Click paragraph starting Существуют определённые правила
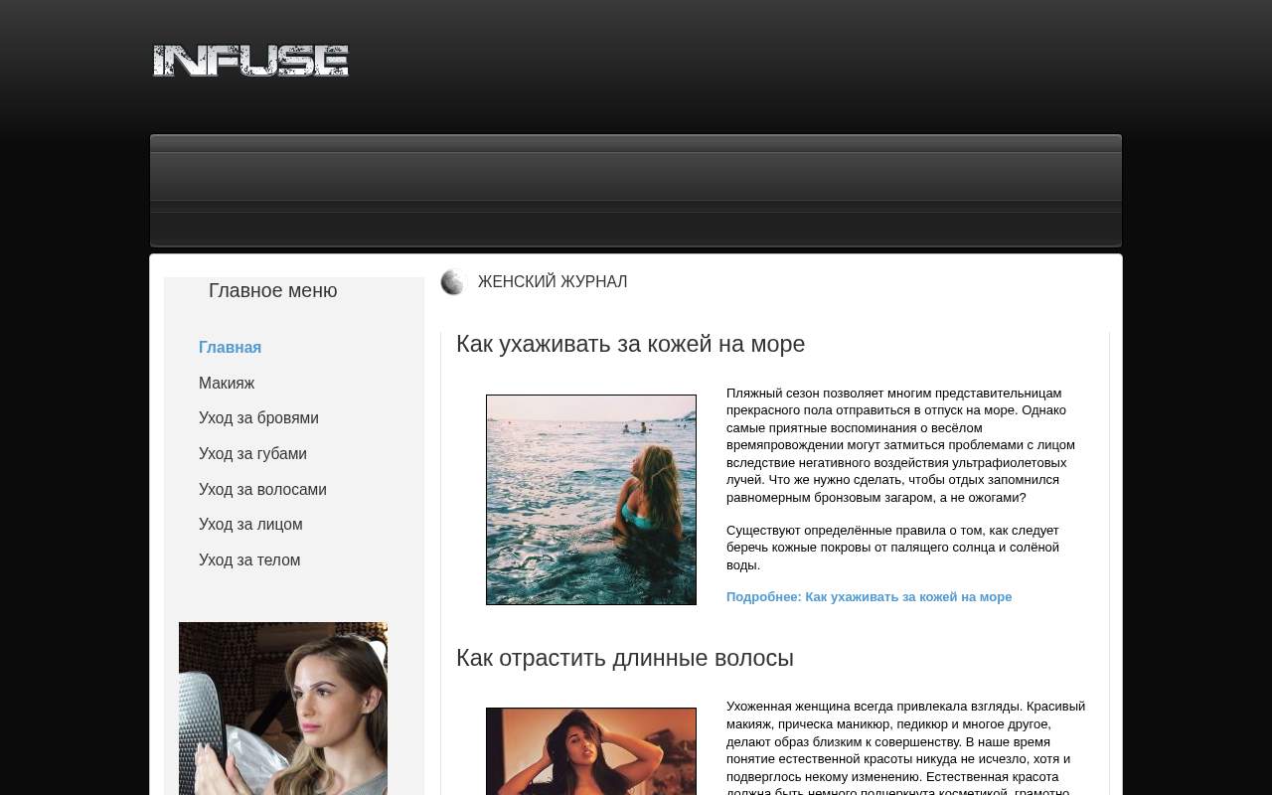Screen dimensions: 1272x795 (x=894, y=548)
